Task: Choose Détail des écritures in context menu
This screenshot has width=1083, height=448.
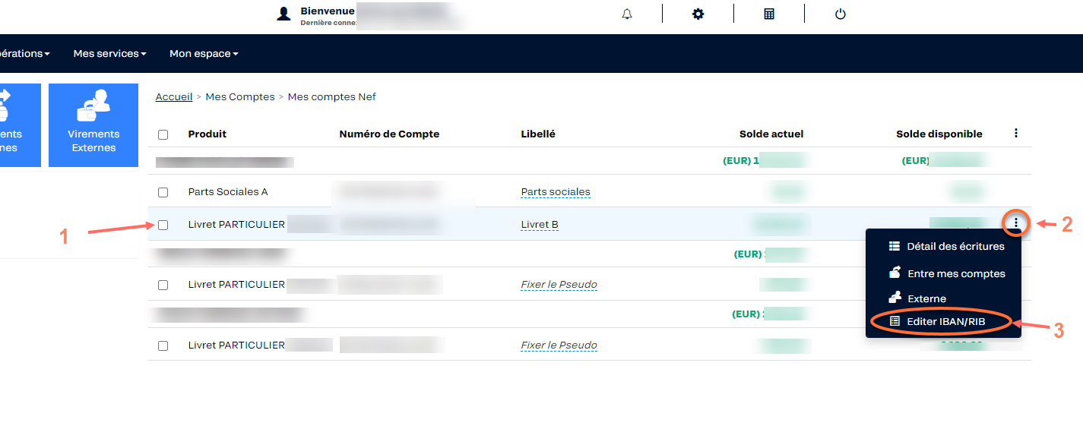Action: tap(947, 246)
